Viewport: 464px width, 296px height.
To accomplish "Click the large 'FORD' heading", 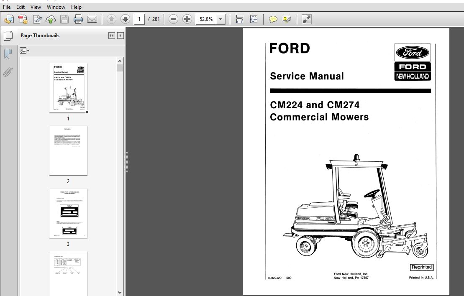I will pyautogui.click(x=290, y=48).
